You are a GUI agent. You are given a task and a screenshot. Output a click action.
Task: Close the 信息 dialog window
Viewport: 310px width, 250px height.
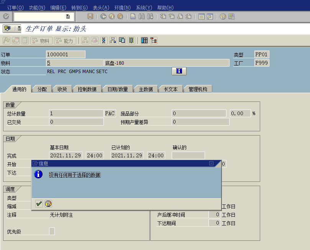[211, 163]
